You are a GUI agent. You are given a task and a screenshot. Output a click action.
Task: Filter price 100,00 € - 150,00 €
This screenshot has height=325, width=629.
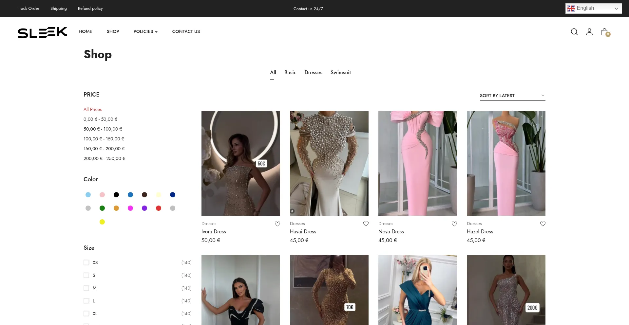pyautogui.click(x=104, y=139)
